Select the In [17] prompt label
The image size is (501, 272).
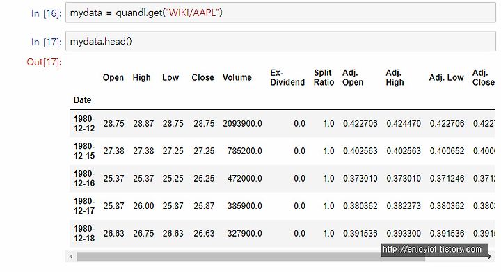(x=46, y=42)
